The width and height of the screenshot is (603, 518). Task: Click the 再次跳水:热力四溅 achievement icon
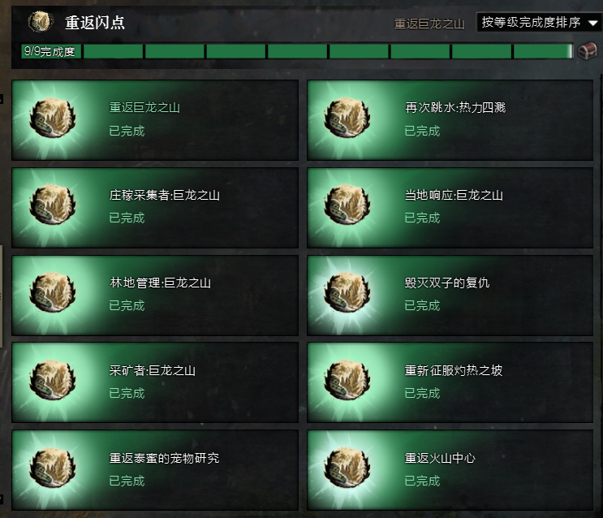coord(347,118)
